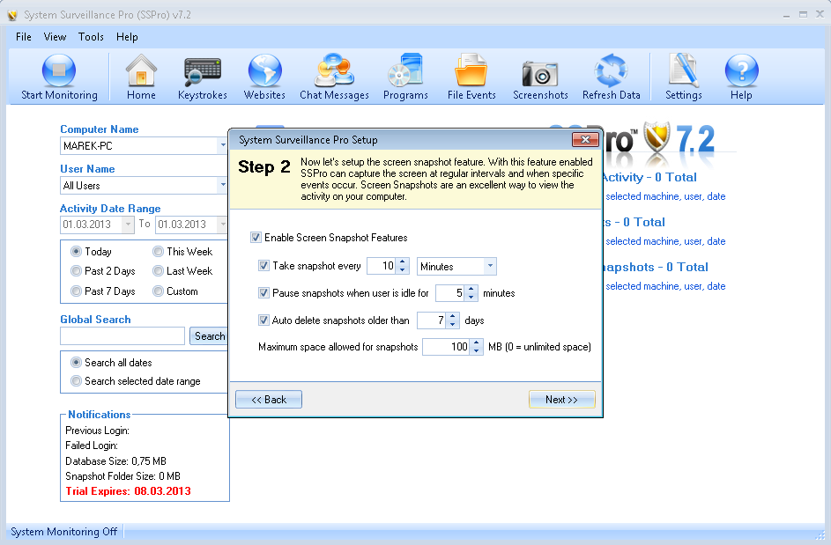Screen dimensions: 831x545
Task: Click the Database Size: 0,75 MB line
Action: [115, 460]
